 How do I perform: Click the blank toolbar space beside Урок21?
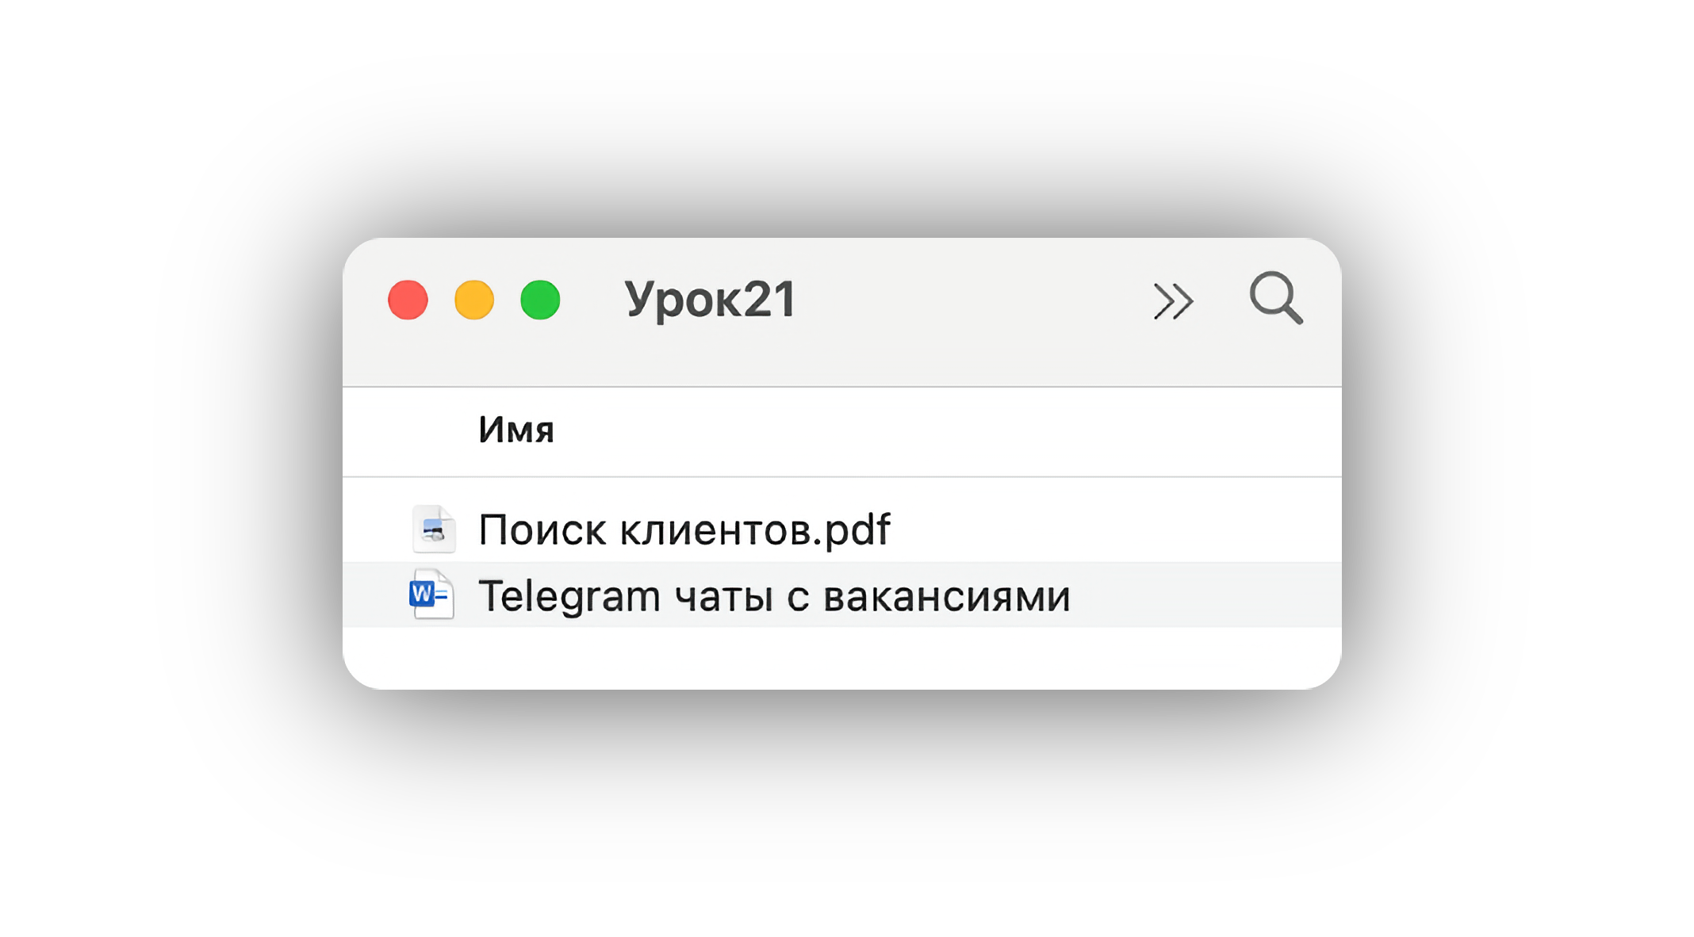point(968,301)
